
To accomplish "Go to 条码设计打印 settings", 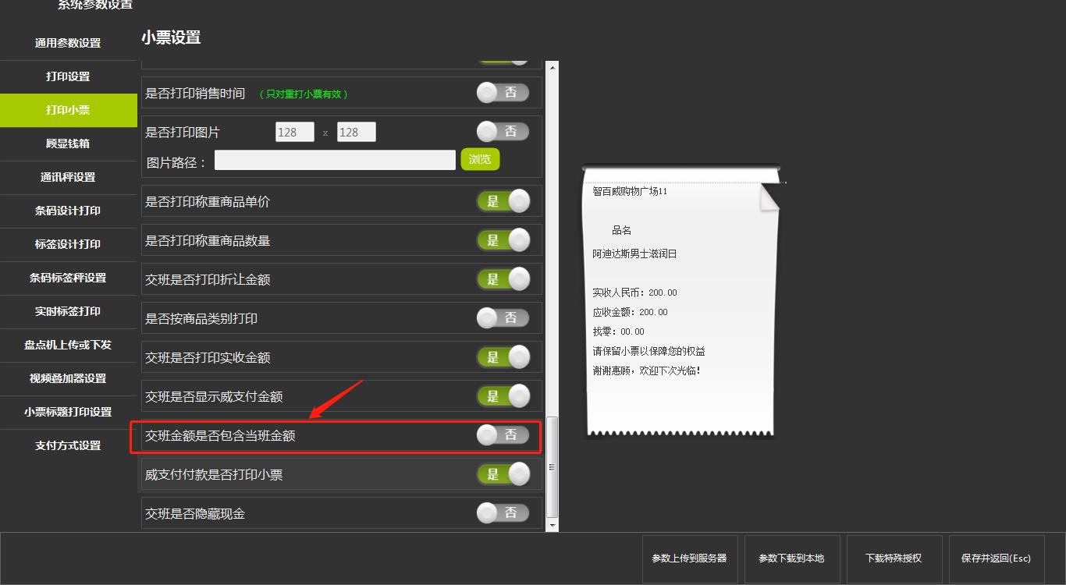I will click(x=68, y=211).
